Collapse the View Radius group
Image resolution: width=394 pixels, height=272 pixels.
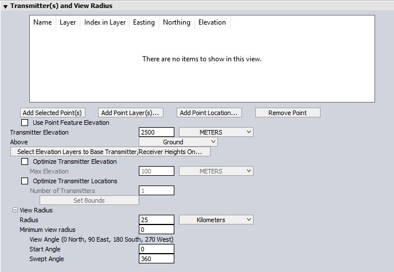point(15,210)
